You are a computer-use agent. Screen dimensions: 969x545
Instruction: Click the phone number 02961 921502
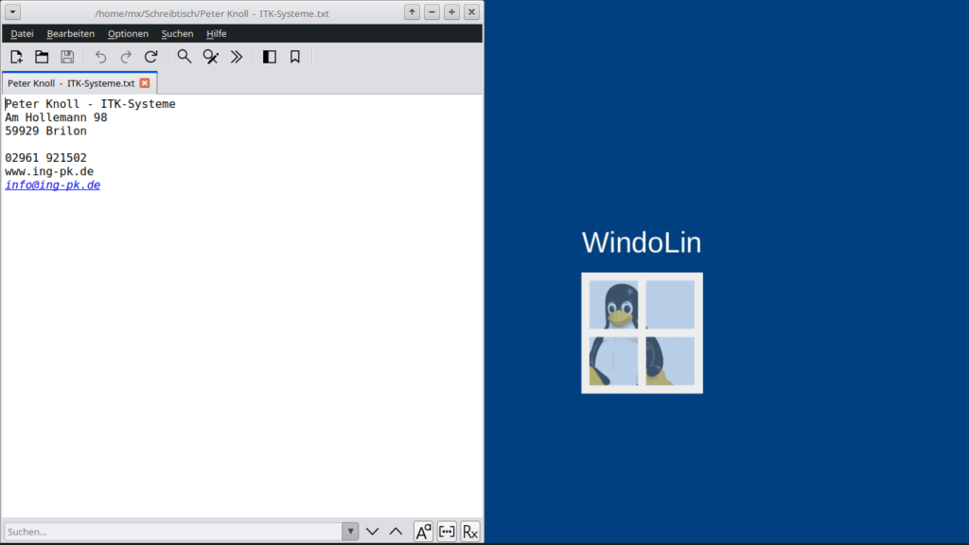[x=45, y=158]
